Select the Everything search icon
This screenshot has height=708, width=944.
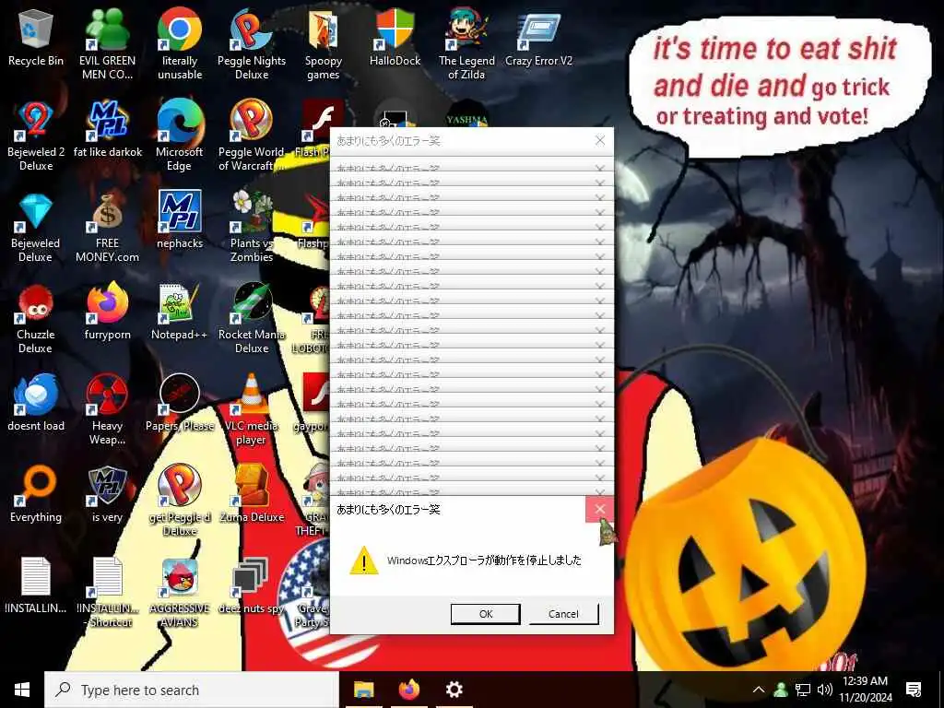36,494
